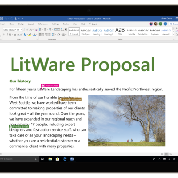Apply the Heading 2 style
The image size is (178, 178).
tap(109, 32)
